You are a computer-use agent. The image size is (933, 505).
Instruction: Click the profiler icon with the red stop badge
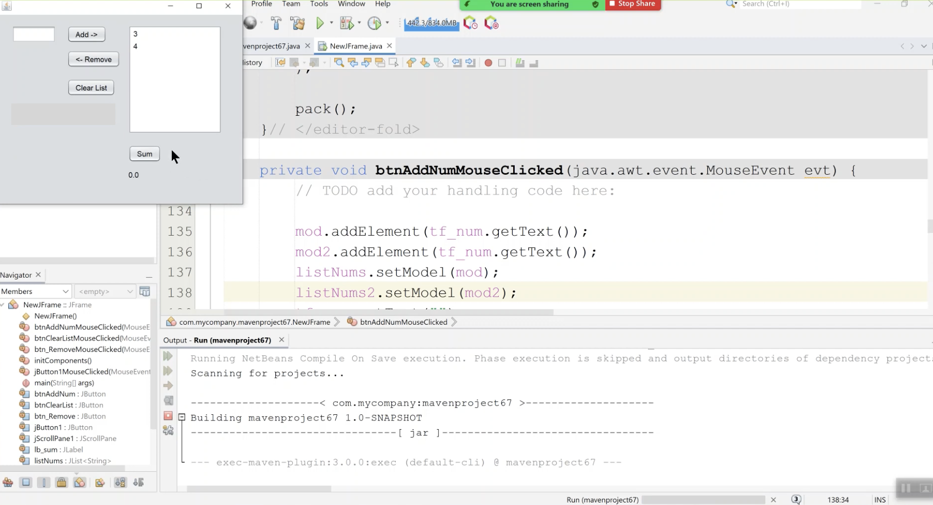pyautogui.click(x=491, y=23)
